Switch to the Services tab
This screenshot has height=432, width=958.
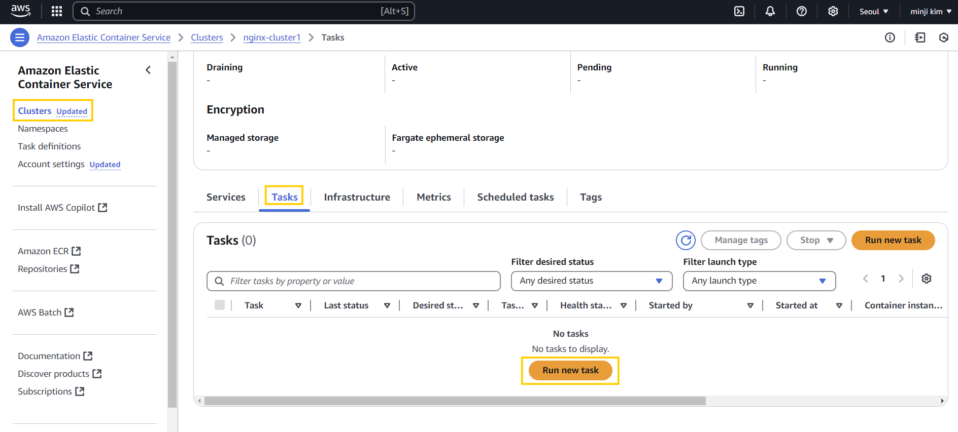[226, 197]
